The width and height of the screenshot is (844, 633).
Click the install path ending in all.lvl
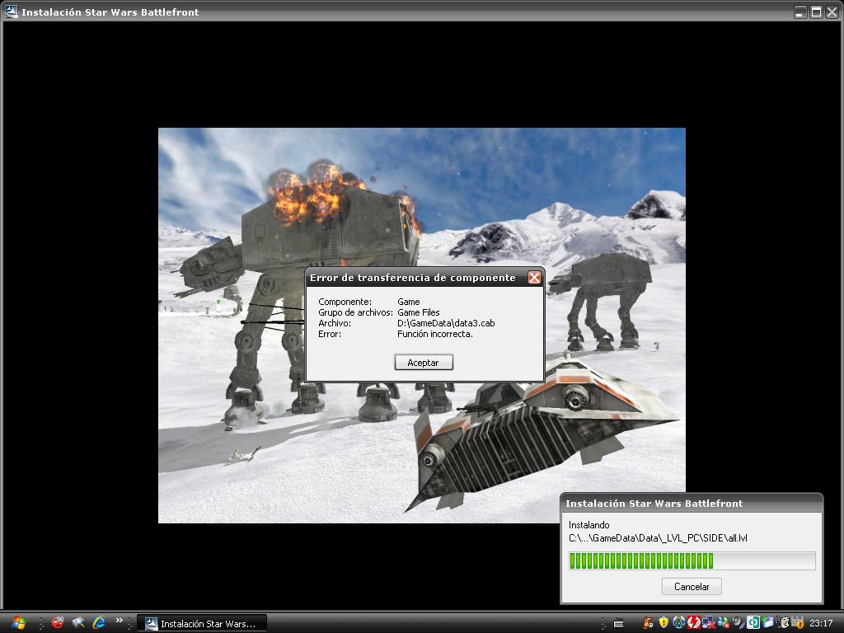point(658,537)
